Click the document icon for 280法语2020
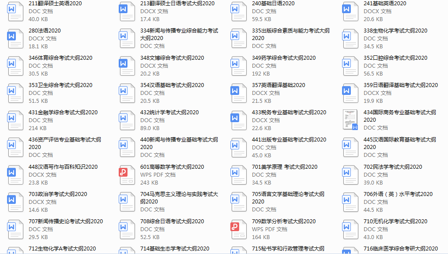 pos(15,39)
